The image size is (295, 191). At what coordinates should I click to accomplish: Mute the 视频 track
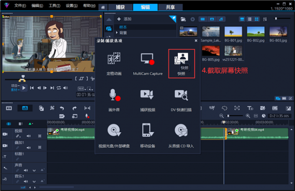28,136
